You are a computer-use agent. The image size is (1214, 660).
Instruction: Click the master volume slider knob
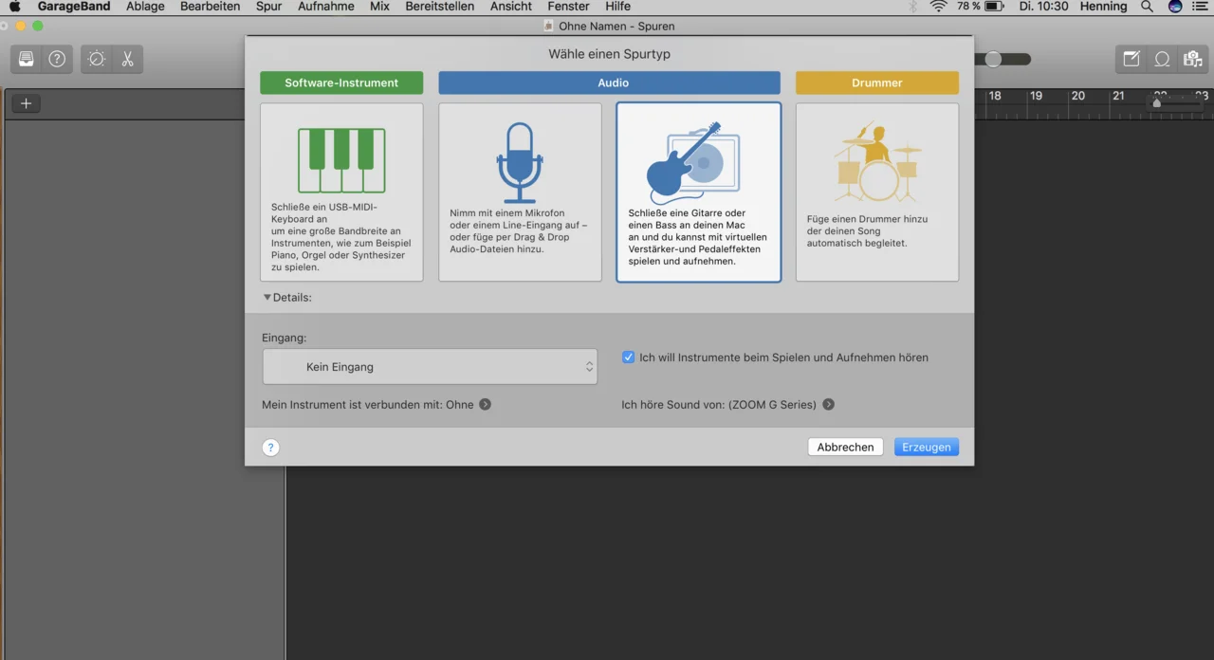pos(993,59)
